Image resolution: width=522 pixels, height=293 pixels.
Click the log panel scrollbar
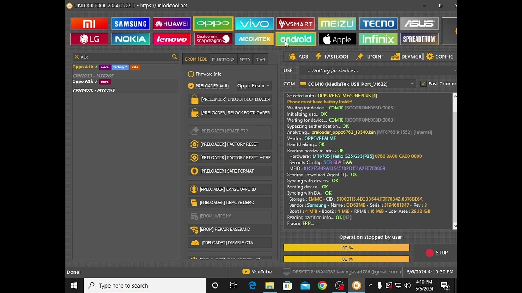click(x=455, y=161)
